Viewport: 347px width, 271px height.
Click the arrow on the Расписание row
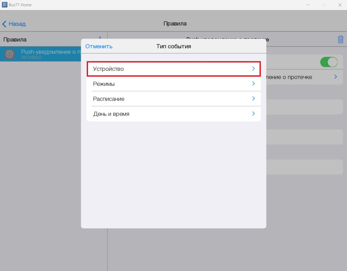254,99
